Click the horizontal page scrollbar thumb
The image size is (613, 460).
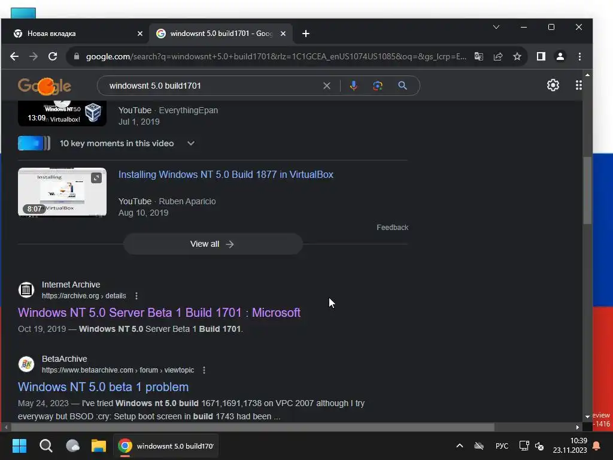click(x=253, y=426)
